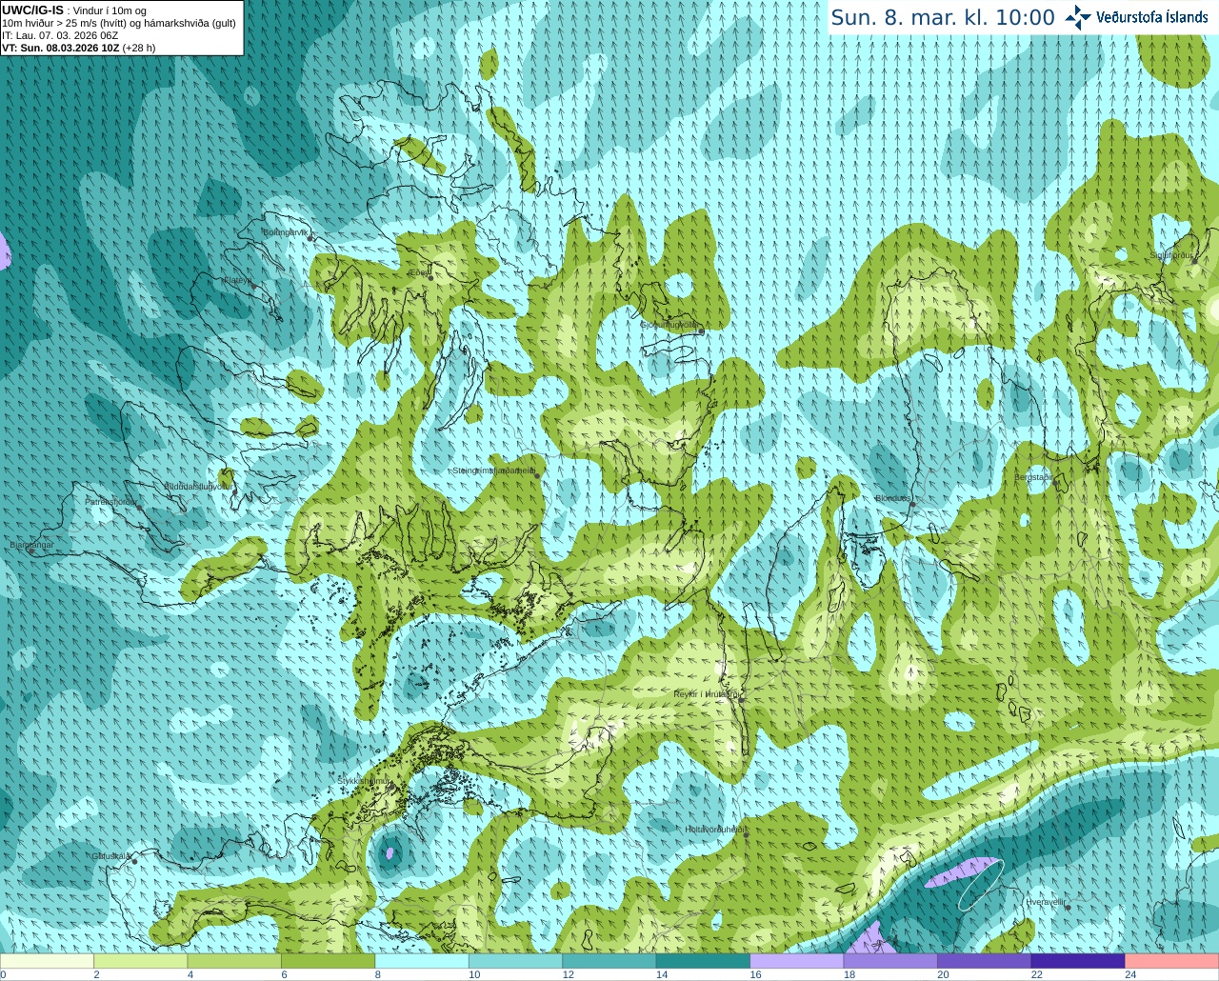Screen dimensions: 1219x981
Task: Select the Blönduós station label
Action: [892, 499]
